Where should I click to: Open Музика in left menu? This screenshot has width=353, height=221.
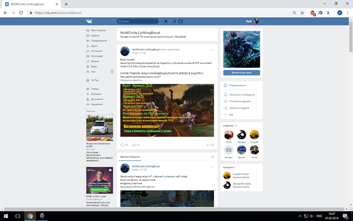(95, 61)
